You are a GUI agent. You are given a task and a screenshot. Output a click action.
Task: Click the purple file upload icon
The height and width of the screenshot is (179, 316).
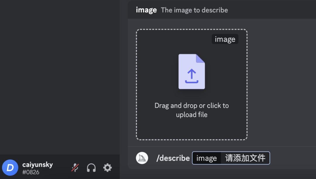click(192, 71)
